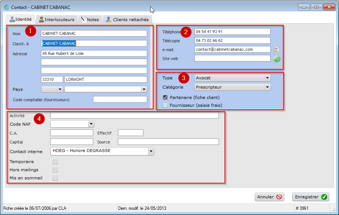
Task: Click the Annuler button
Action: (x=269, y=197)
